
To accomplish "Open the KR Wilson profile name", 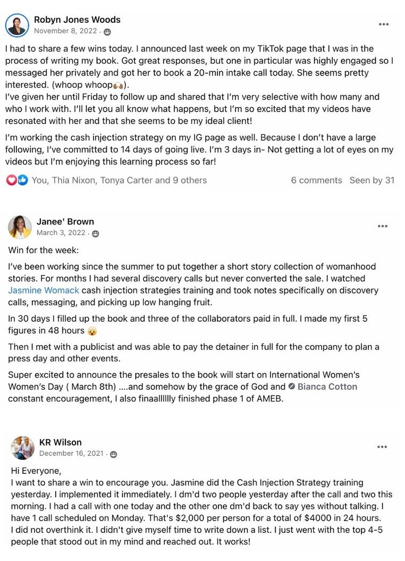I will click(60, 442).
